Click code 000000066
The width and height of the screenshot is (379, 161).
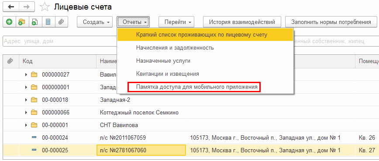tap(55, 113)
